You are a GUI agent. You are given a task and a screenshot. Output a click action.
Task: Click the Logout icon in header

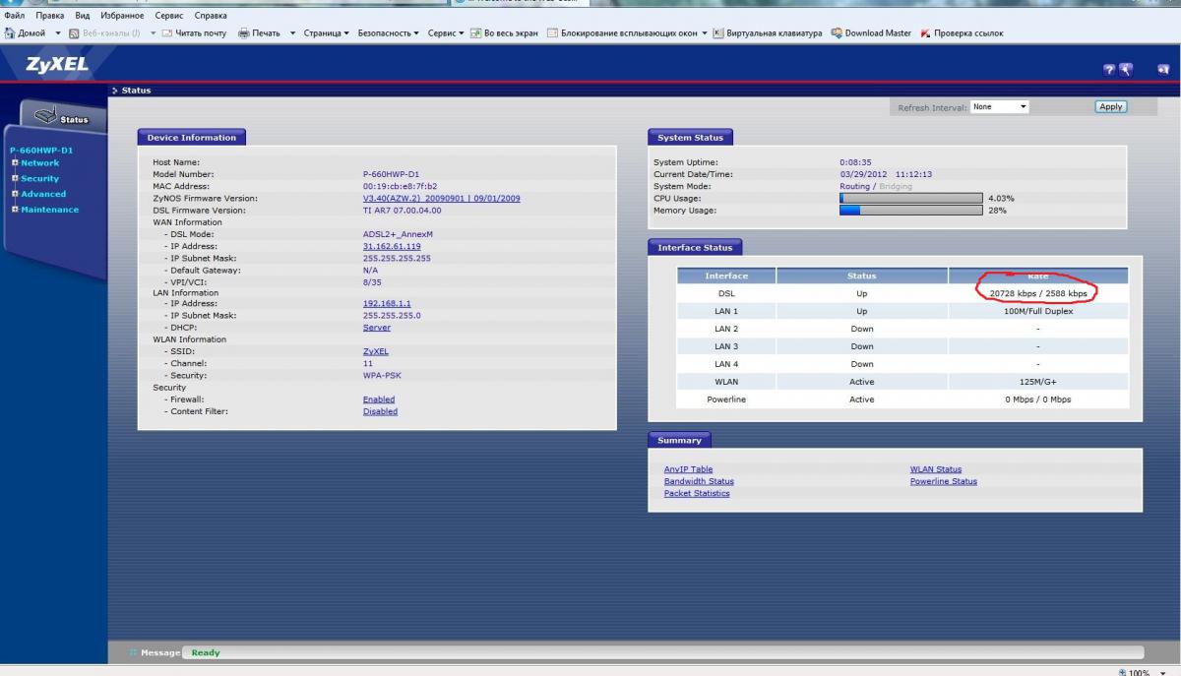click(1163, 69)
